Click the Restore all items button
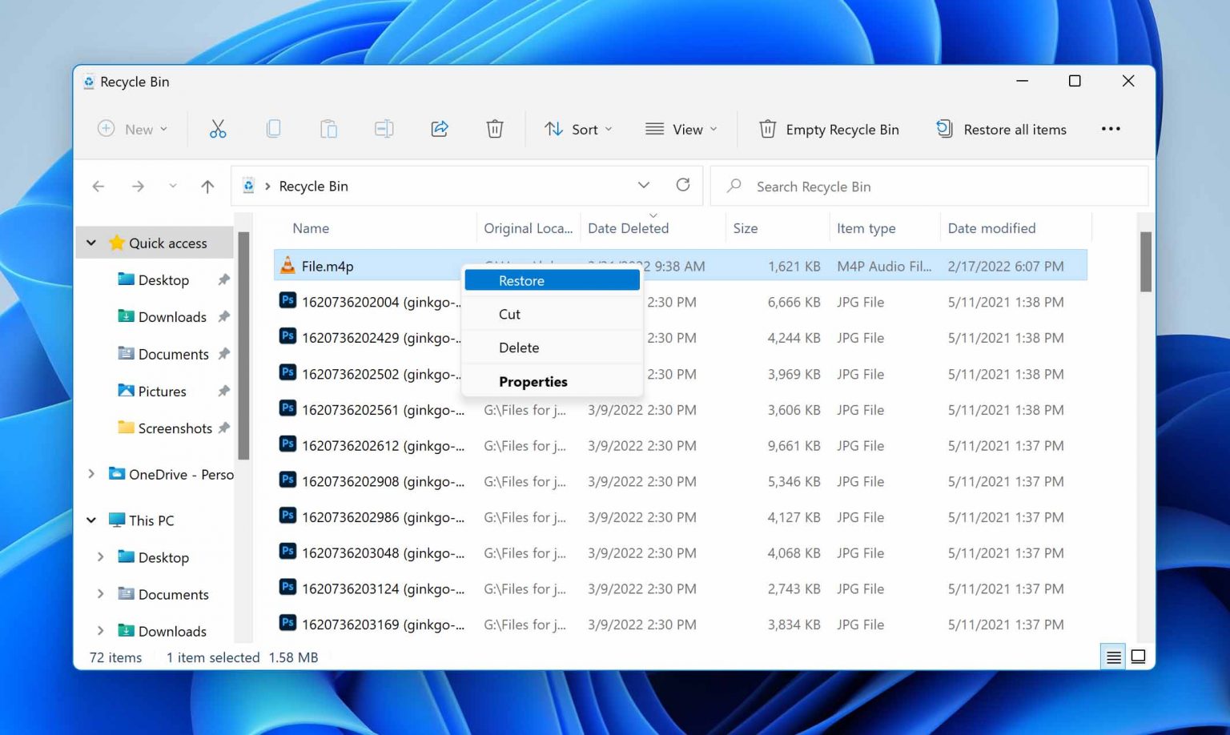1230x735 pixels. pyautogui.click(x=1000, y=129)
